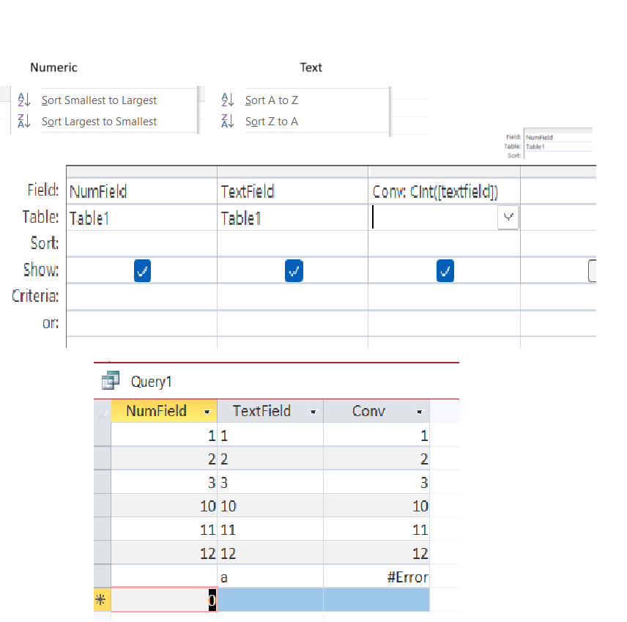Screen dimensions: 627x622
Task: Click the datasheet icon beside Query1 title
Action: (x=111, y=380)
